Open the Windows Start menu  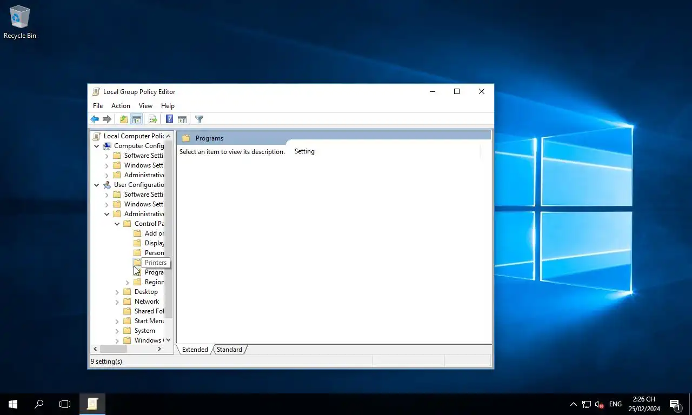(13, 404)
